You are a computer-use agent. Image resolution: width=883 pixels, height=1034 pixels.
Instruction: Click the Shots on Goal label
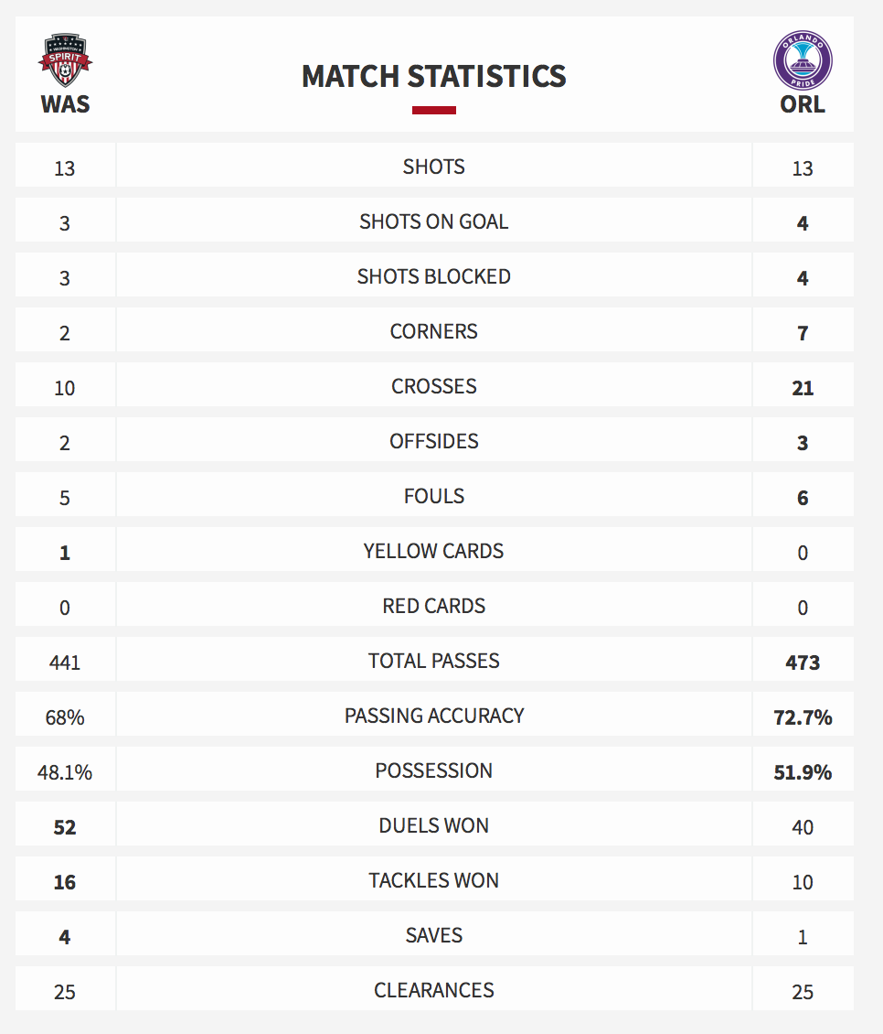433,221
